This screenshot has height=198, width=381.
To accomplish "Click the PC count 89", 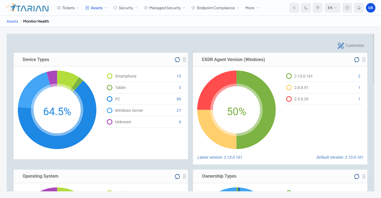I will [x=179, y=99].
